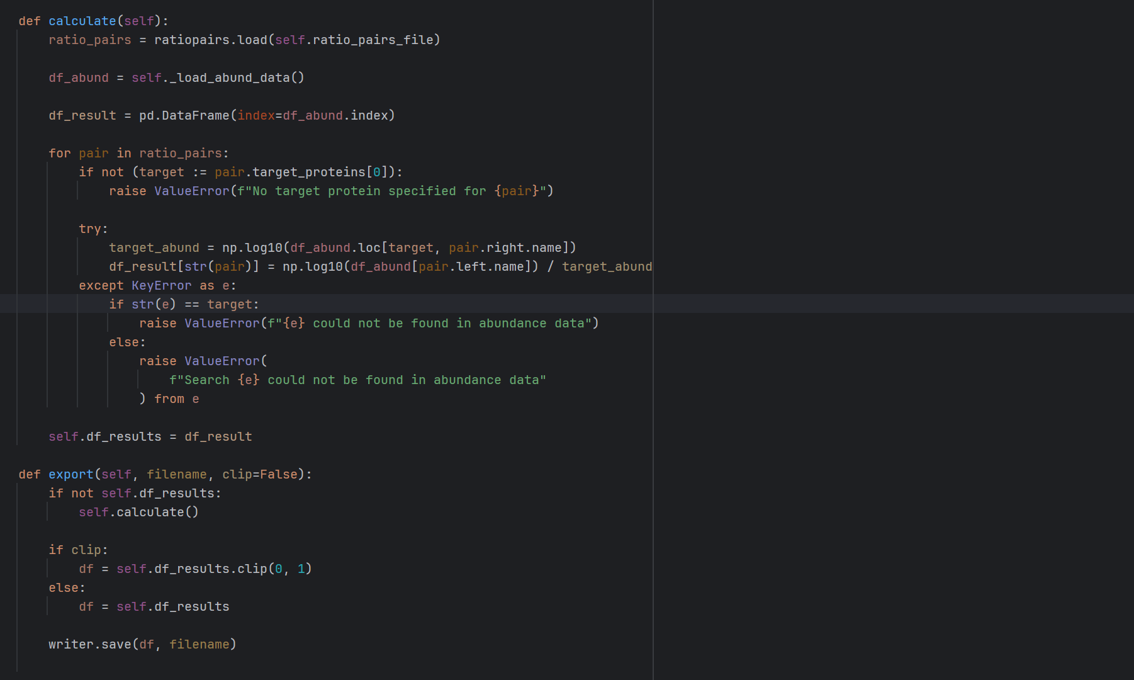Click the 'No target protein specified' string
Screen dimensions: 1134x680
[392, 191]
